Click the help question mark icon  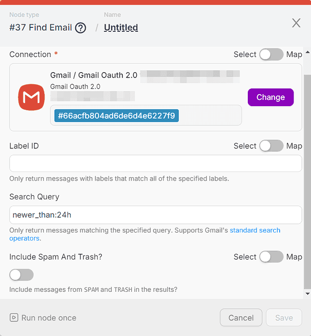80,28
